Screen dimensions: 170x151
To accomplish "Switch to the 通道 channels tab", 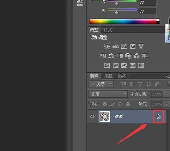I will point(108,77).
